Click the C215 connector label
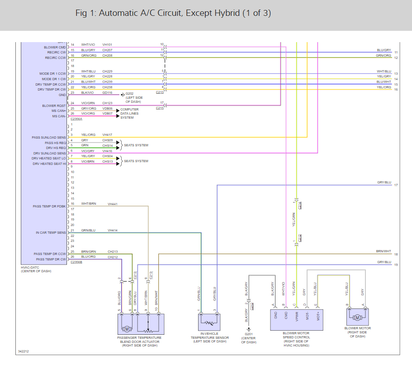Screen dimensions: 412x366 (x=160, y=108)
